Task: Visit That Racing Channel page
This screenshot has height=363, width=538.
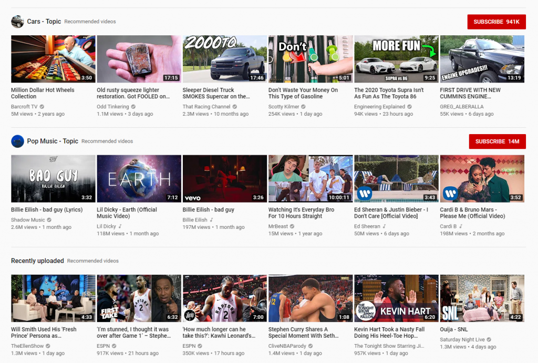Action: (x=206, y=107)
